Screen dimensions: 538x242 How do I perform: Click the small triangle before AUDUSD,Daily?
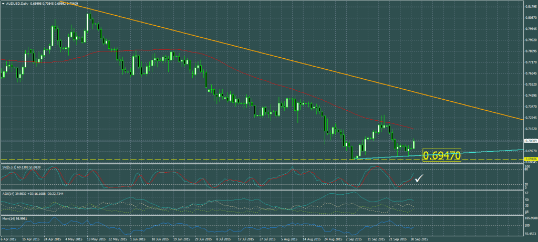point(3,3)
